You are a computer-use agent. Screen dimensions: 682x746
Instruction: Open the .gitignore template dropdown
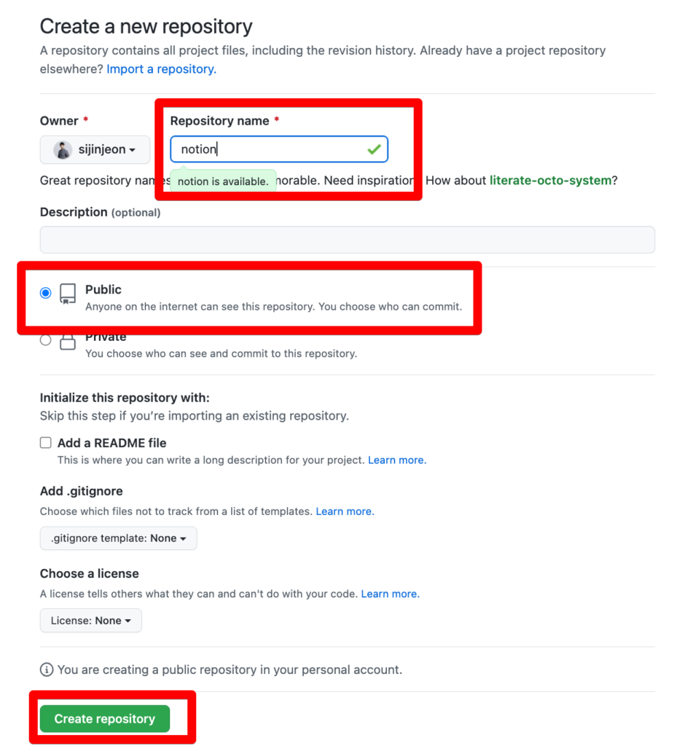(118, 538)
